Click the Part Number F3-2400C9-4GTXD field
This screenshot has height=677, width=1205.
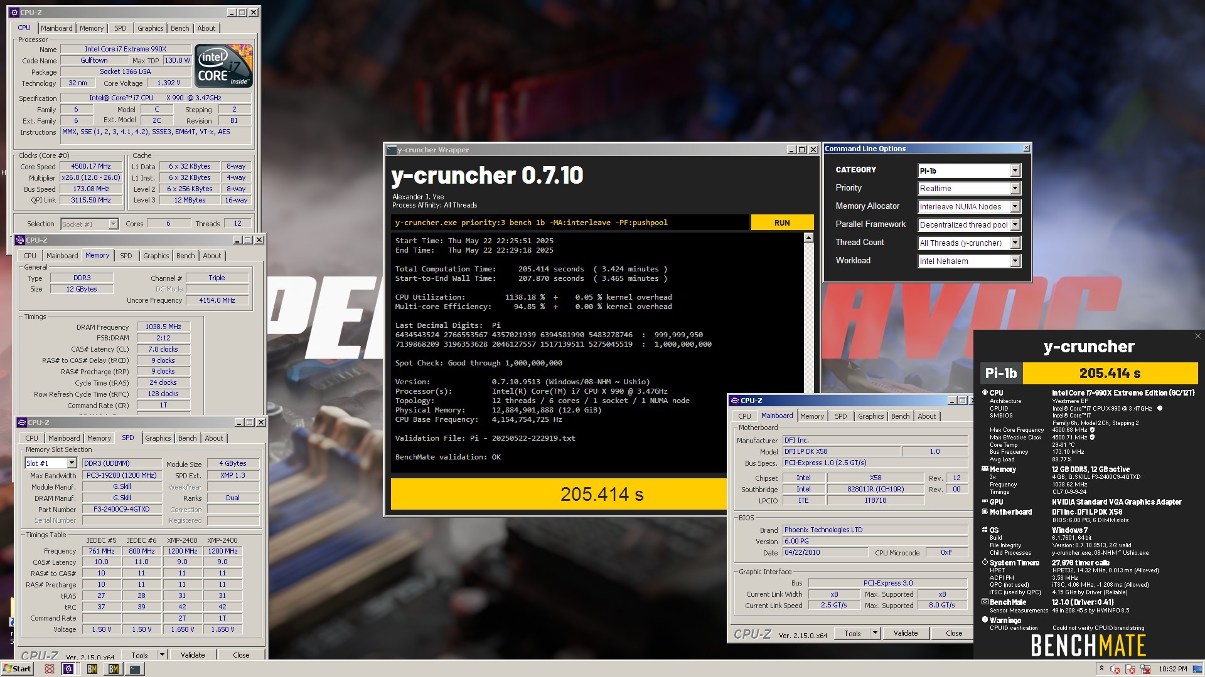pyautogui.click(x=122, y=509)
